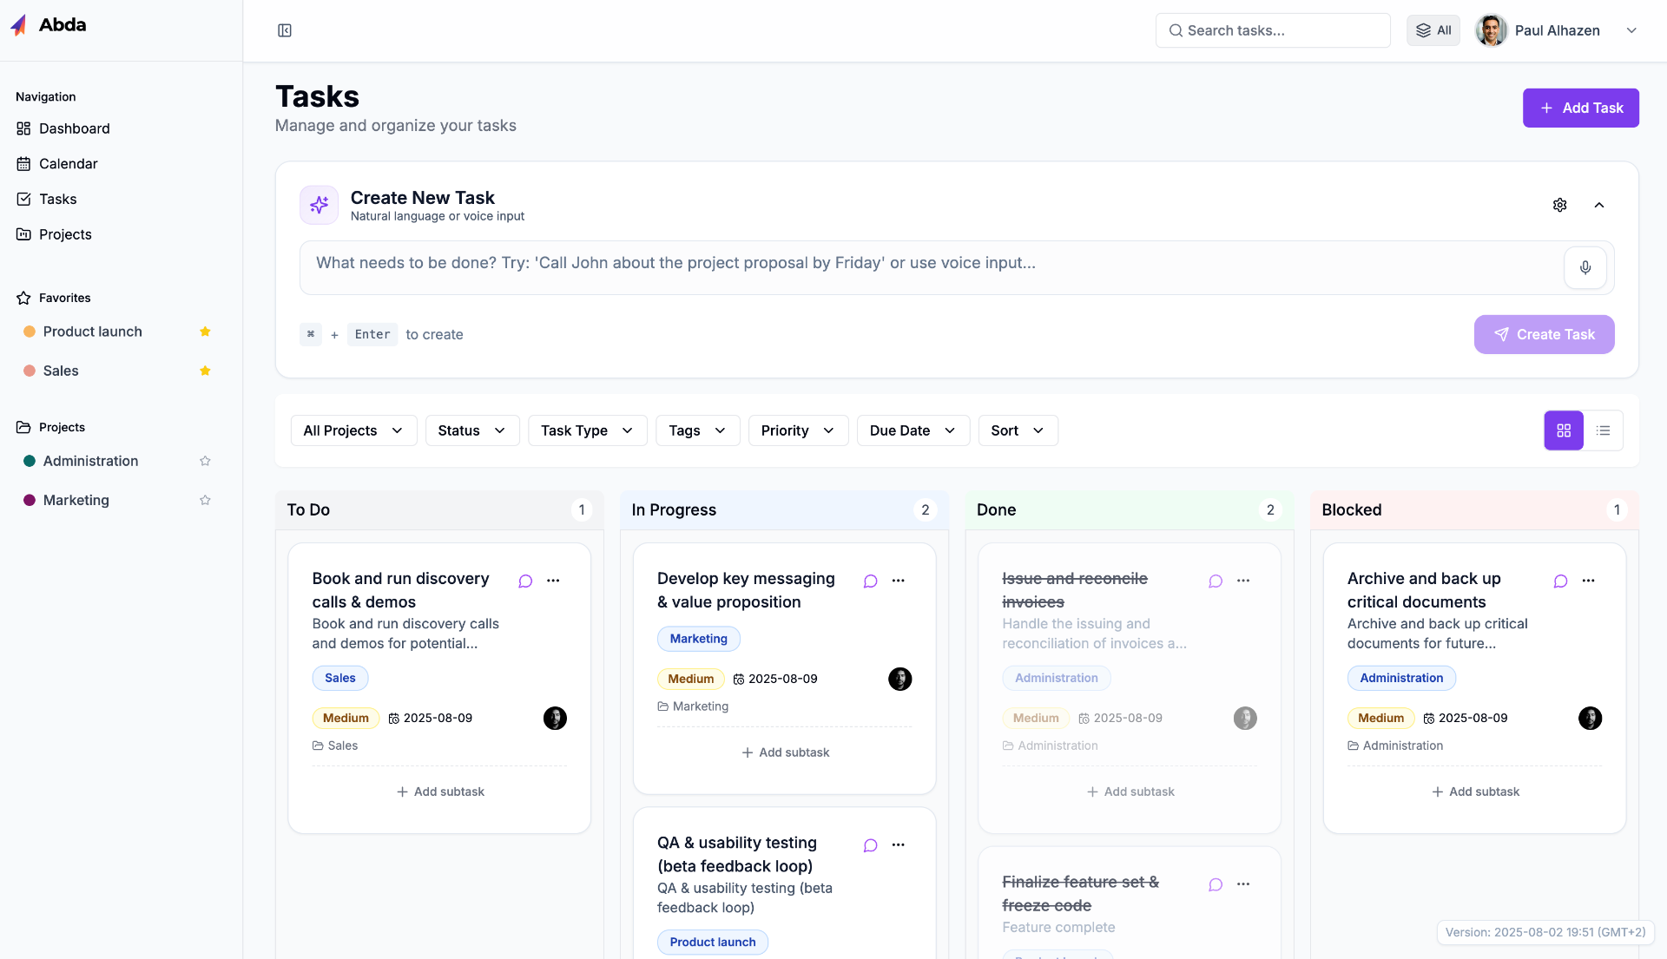Click the Marketing tag on key messaging card
The height and width of the screenshot is (959, 1667).
pos(698,639)
